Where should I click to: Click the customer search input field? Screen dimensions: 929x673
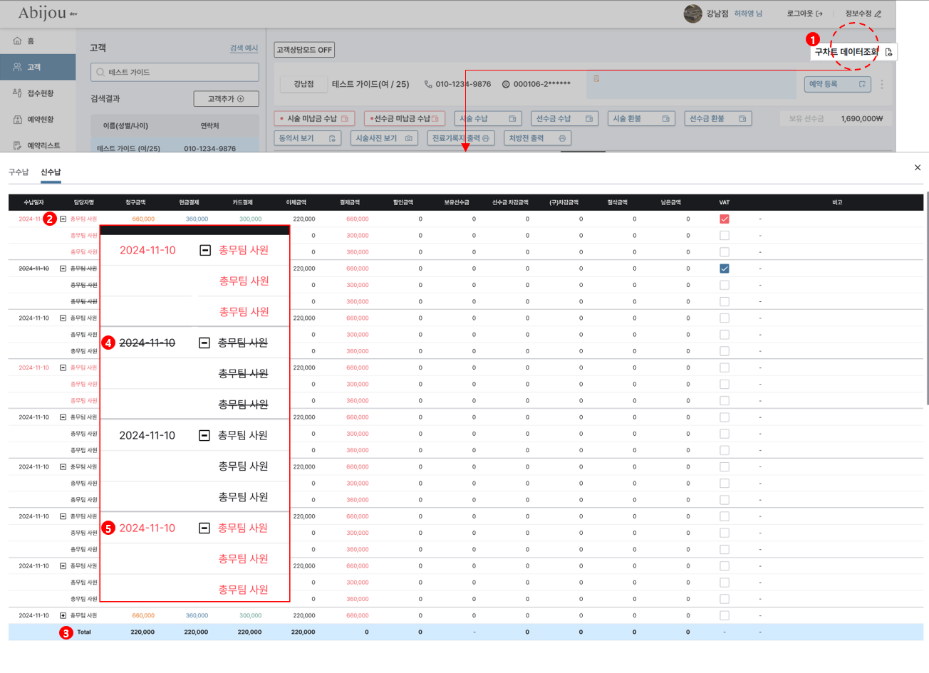point(175,72)
